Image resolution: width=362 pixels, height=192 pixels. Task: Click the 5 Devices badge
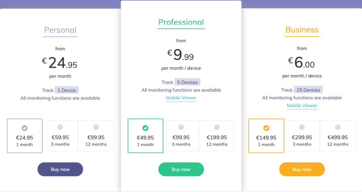[187, 82]
